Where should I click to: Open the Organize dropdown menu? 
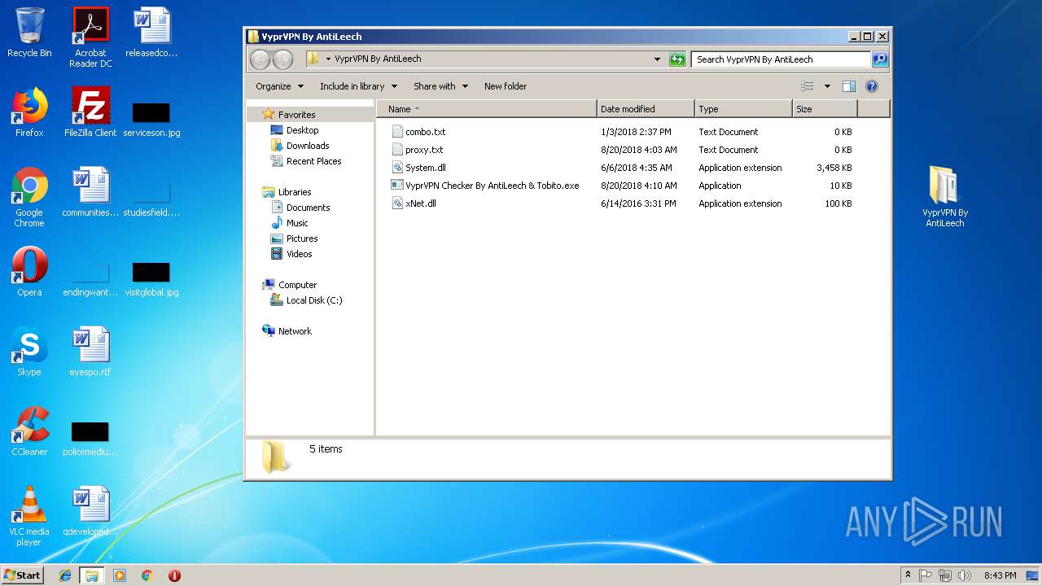click(x=279, y=86)
